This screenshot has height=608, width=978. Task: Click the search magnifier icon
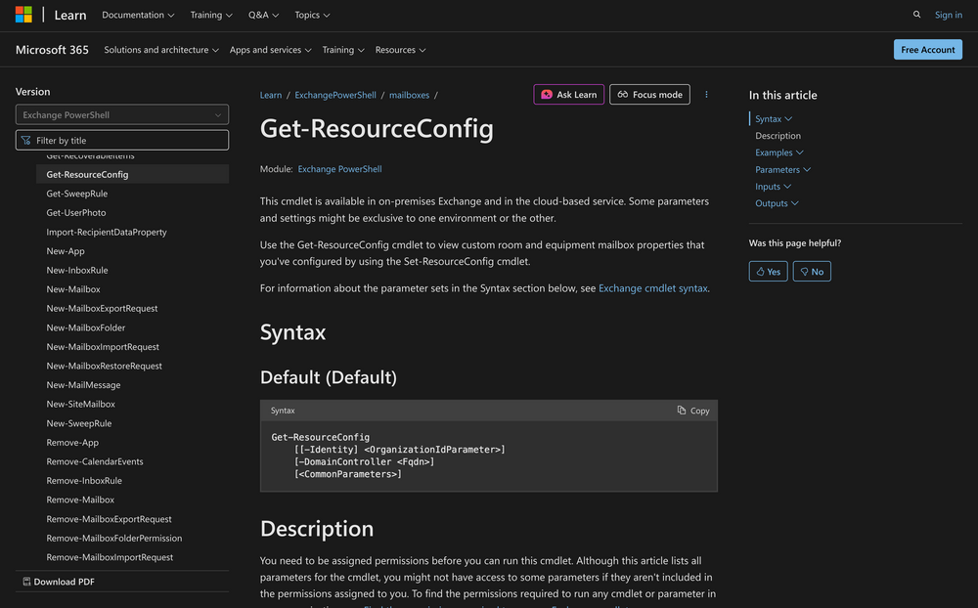(x=916, y=15)
